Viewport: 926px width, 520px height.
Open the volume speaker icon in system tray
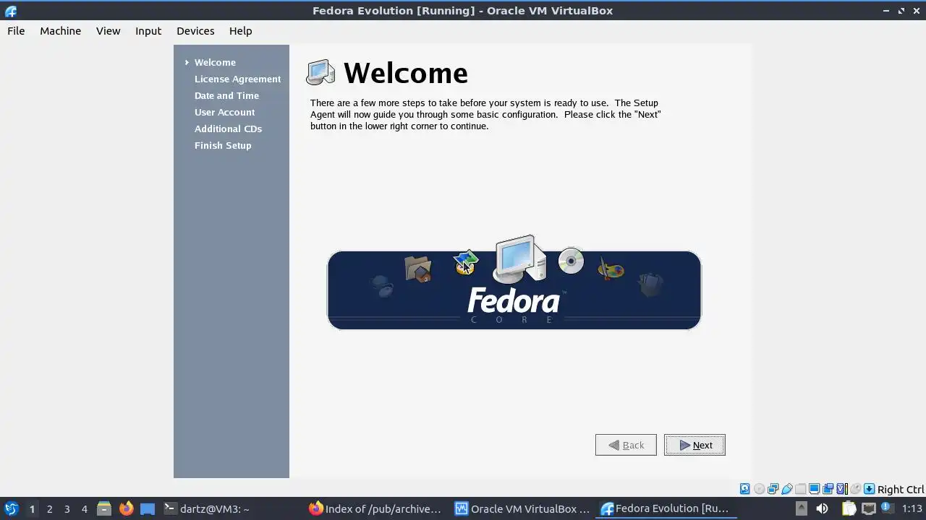coord(822,508)
